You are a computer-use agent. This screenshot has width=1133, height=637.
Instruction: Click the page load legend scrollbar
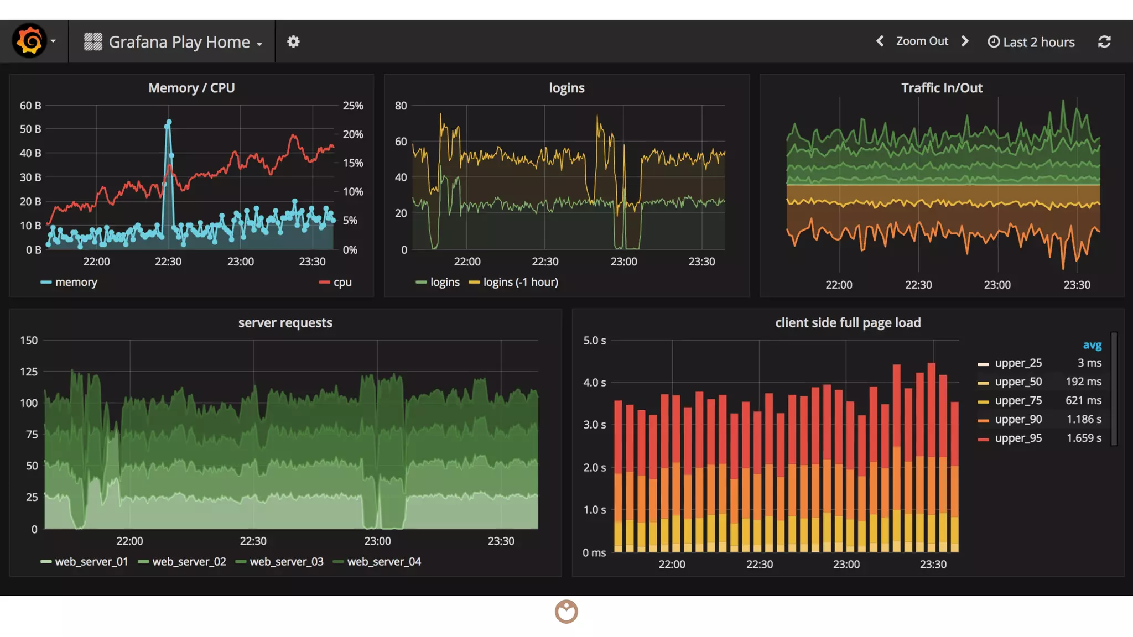pyautogui.click(x=1114, y=388)
